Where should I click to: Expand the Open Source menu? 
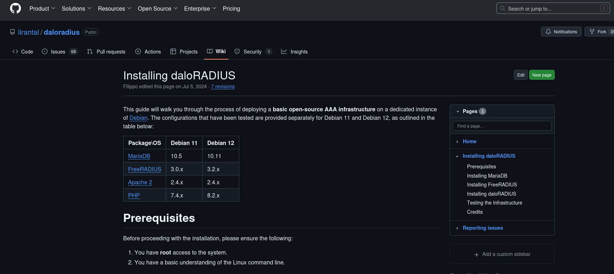click(x=158, y=9)
